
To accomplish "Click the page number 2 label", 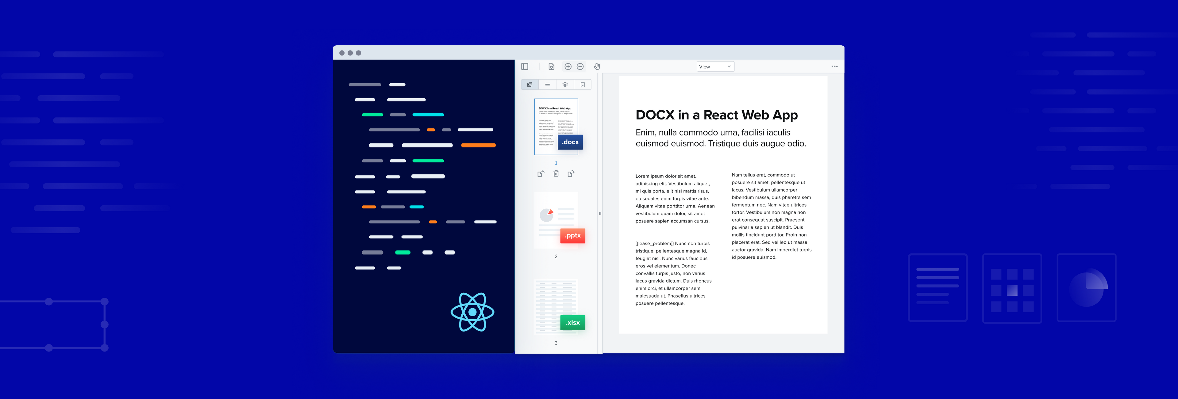I will point(556,256).
